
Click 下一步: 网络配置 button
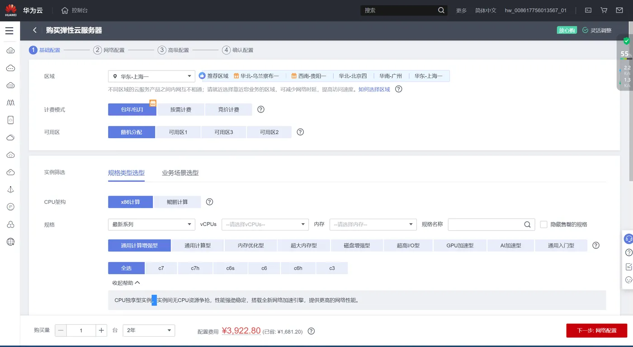tap(597, 330)
